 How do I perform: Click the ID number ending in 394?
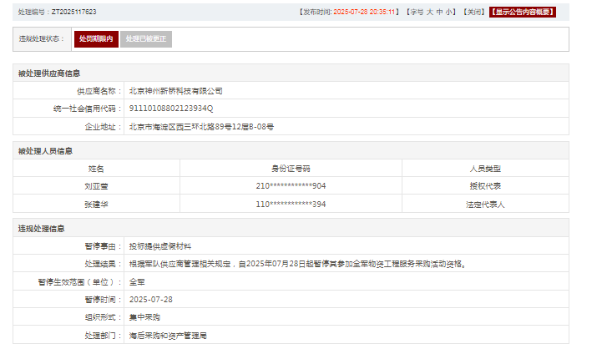coord(291,204)
